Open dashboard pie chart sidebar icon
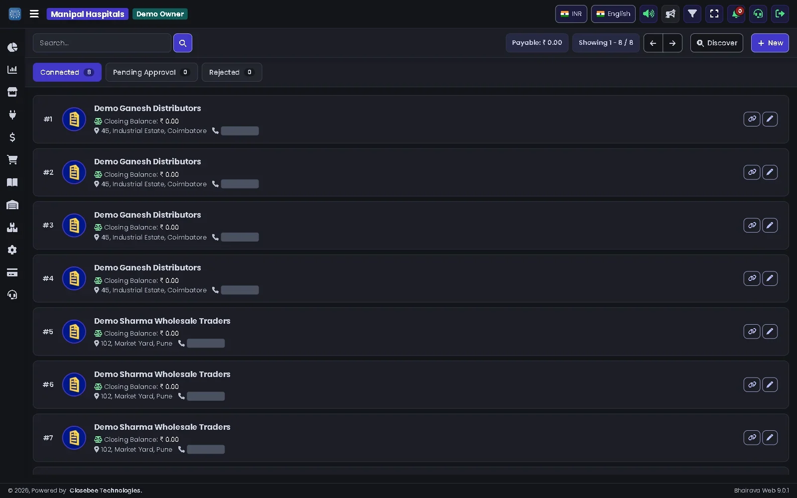The width and height of the screenshot is (797, 498). click(x=12, y=47)
